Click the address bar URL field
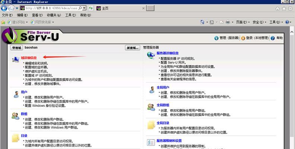The width and height of the screenshot is (295, 149). point(51,8)
